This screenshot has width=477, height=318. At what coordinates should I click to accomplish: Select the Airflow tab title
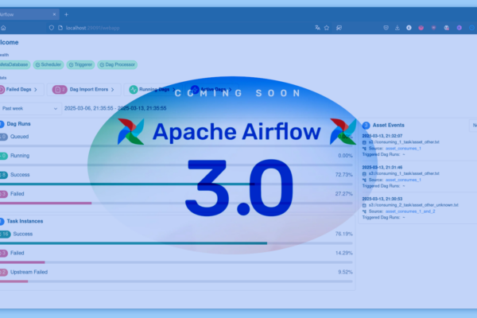(6, 14)
